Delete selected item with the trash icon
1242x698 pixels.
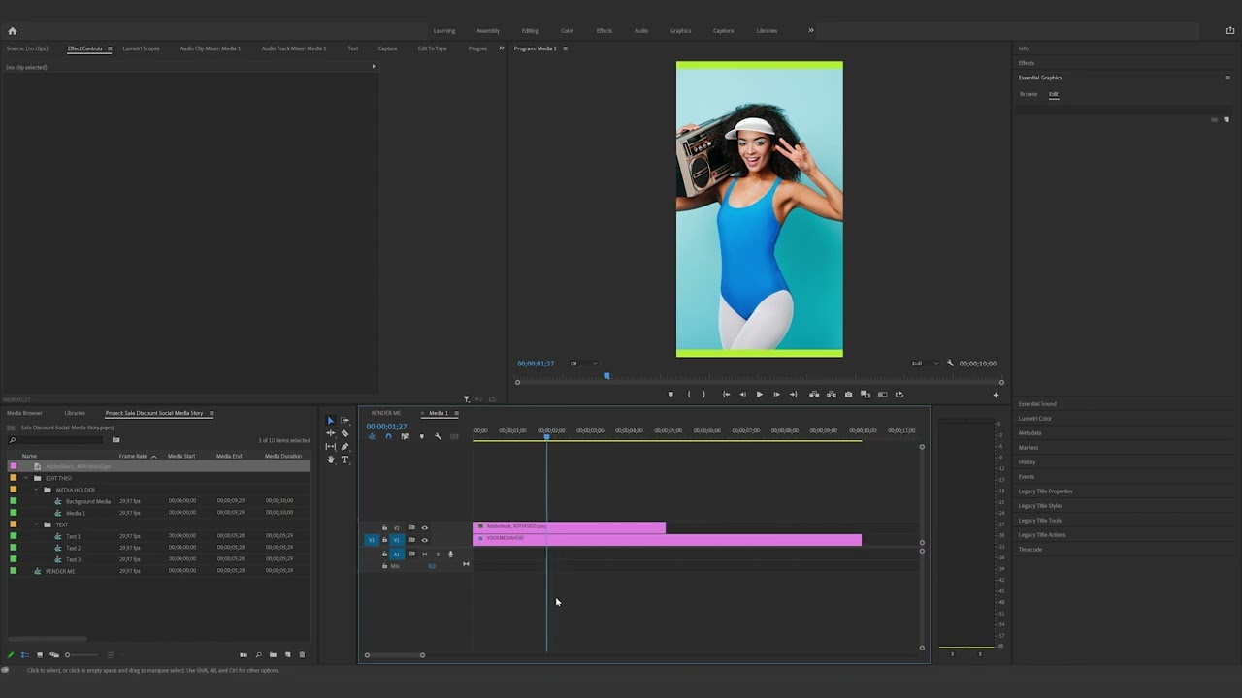pyautogui.click(x=302, y=655)
